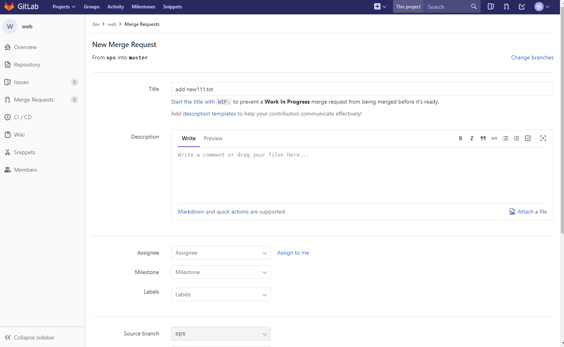Click Change branches link
This screenshot has height=347, width=564.
coord(532,57)
